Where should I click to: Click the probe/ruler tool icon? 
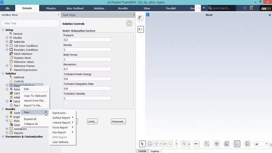tap(196, 144)
